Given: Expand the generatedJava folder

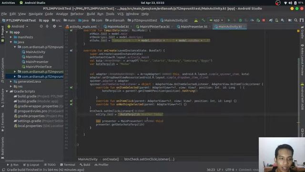Looking at the screenshot, I should [x=11, y=82].
